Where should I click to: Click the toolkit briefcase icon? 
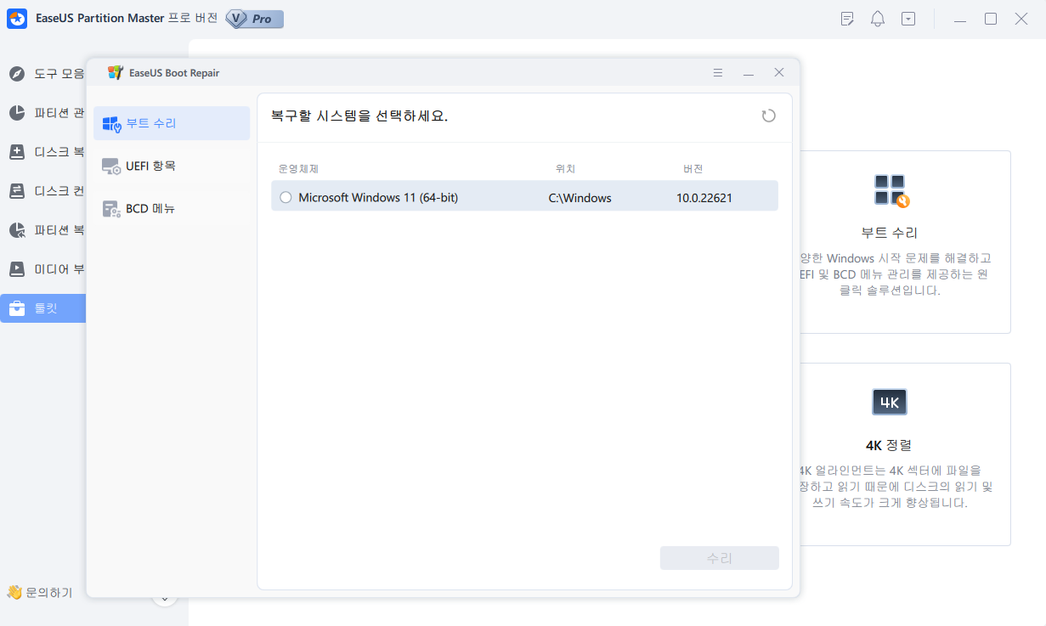pos(17,308)
